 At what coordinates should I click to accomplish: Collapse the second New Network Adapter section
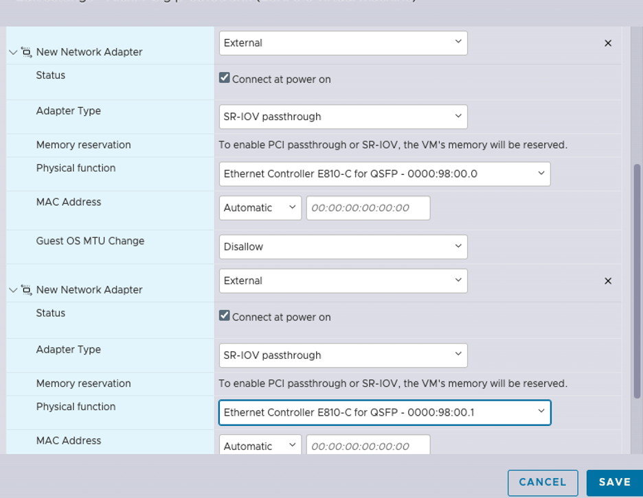click(x=13, y=290)
